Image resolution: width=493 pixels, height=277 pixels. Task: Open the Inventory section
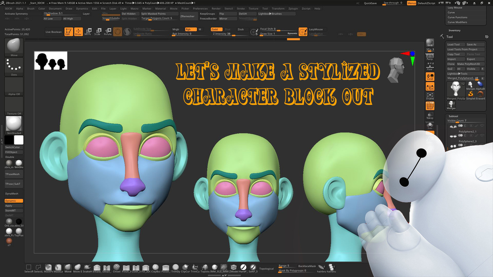click(454, 30)
